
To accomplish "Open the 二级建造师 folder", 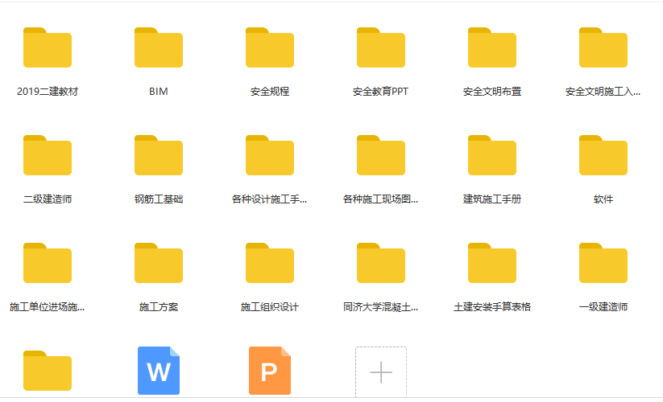I will (x=48, y=156).
